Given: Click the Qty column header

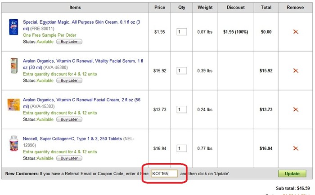Looking at the screenshot, I should click(182, 8).
